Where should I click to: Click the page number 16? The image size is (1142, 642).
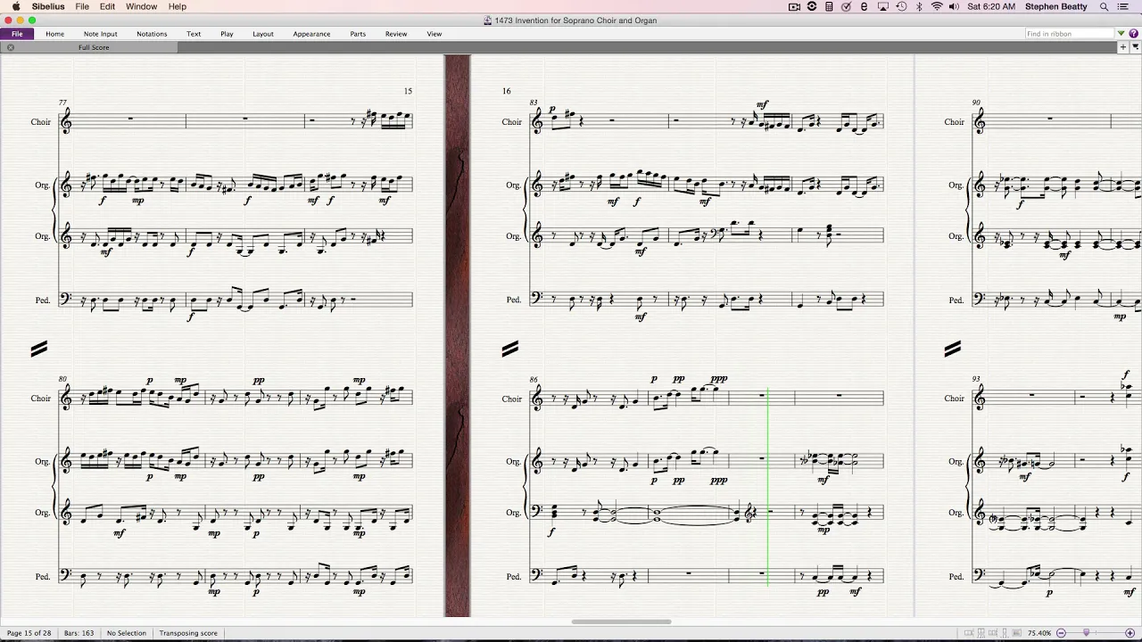(506, 91)
